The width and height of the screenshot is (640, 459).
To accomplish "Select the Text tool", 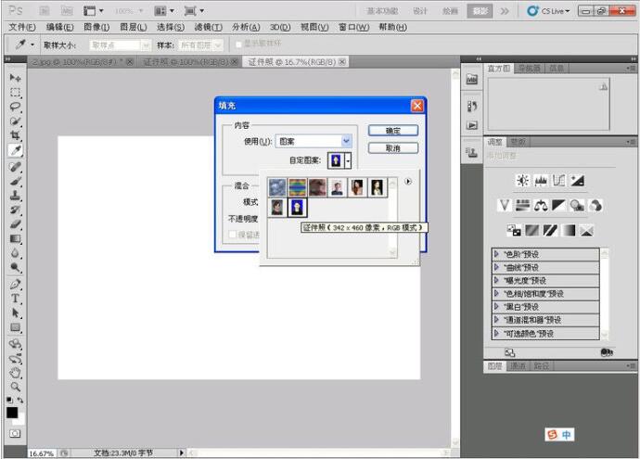I will pos(15,299).
